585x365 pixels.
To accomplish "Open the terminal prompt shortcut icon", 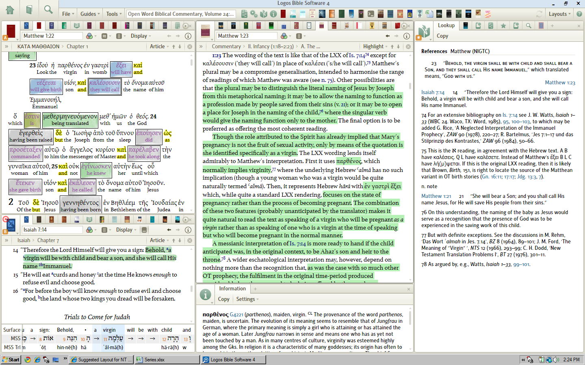I will click(x=371, y=14).
